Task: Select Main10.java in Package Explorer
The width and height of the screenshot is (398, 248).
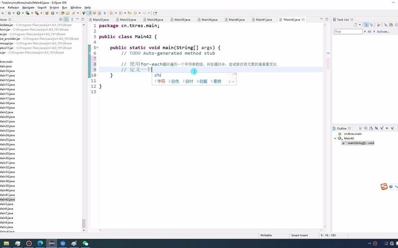Action: pos(7,71)
